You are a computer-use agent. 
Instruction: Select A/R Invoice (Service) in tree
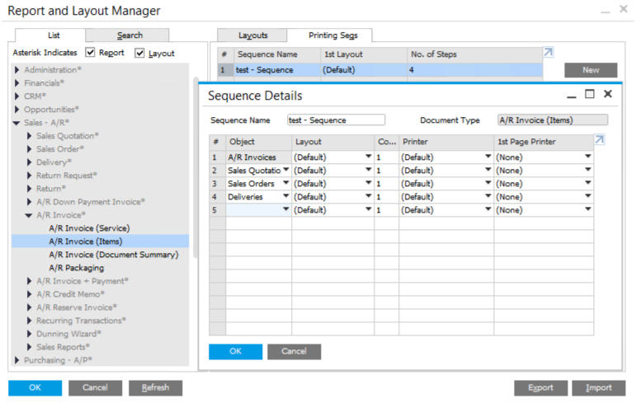(89, 228)
